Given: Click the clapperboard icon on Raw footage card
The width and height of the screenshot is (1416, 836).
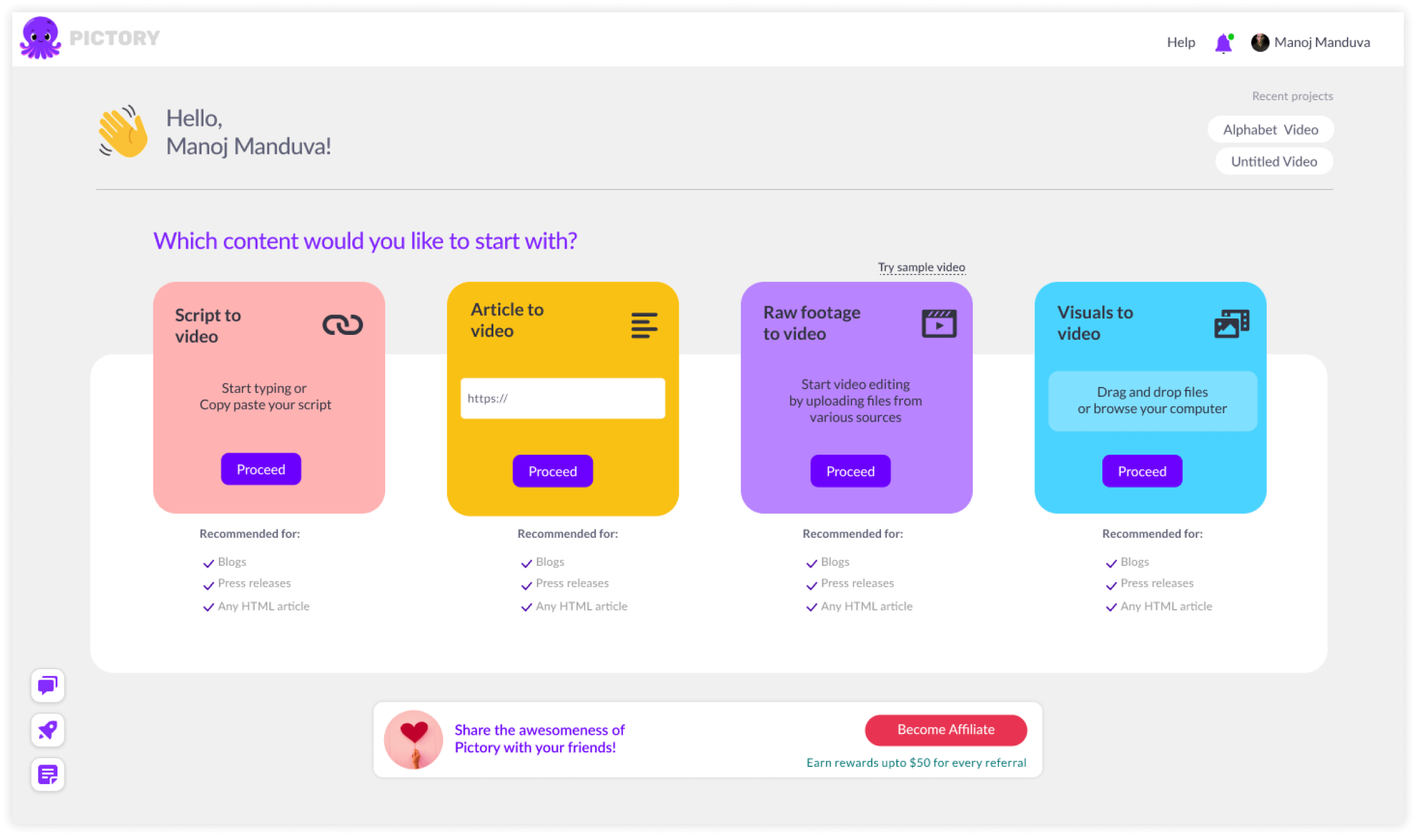Looking at the screenshot, I should (x=939, y=323).
